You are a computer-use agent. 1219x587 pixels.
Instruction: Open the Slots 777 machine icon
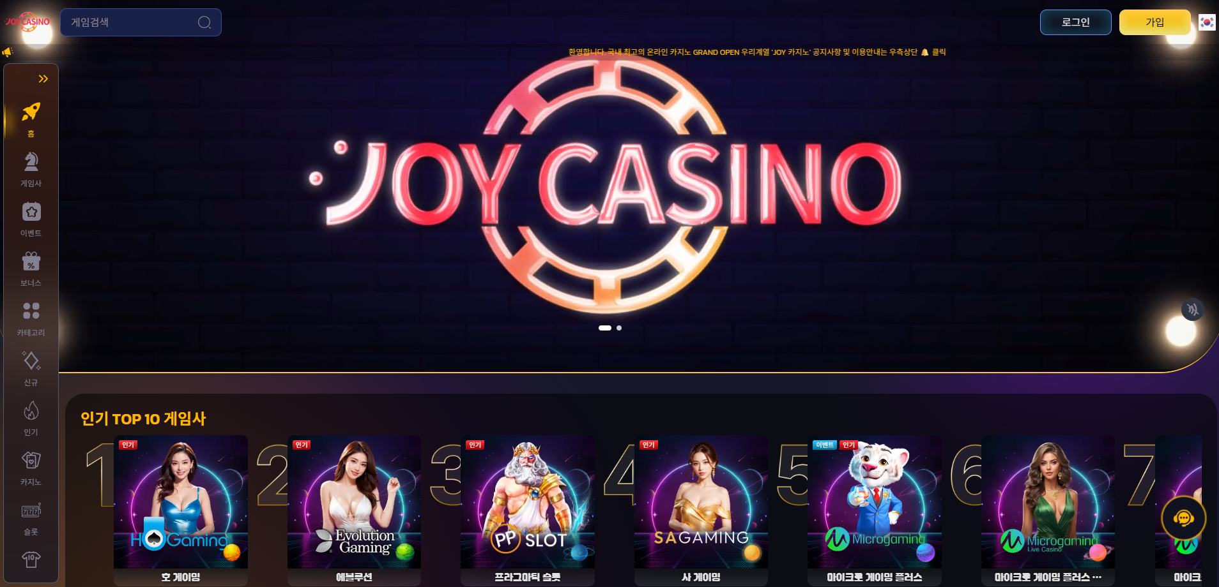coord(31,510)
